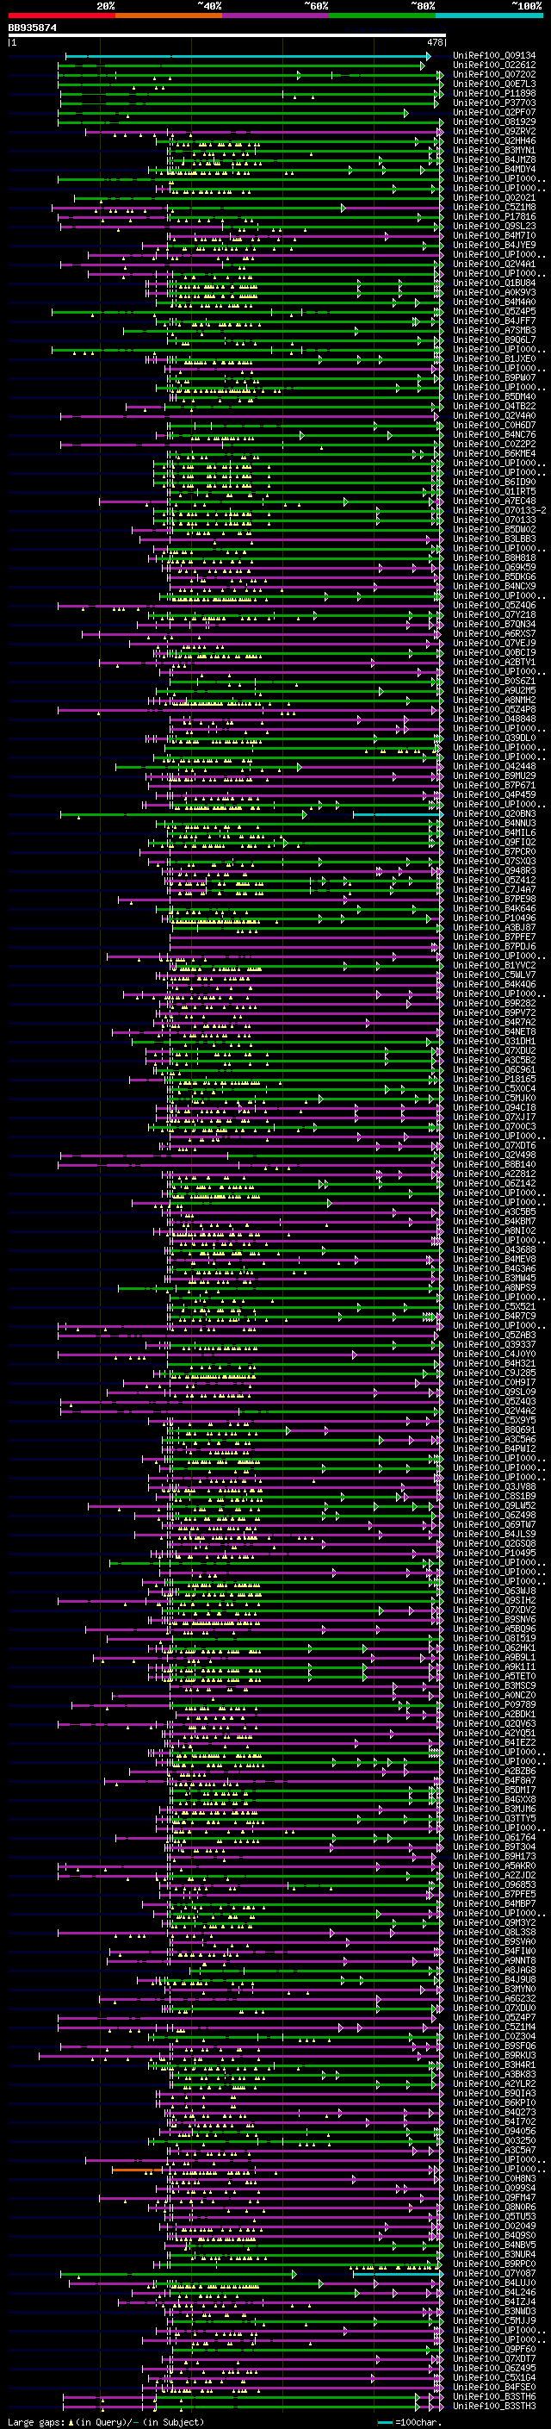Select the UniRef100_Q5Z4P5 label
Screen dimensions: 551x2429
493,311
